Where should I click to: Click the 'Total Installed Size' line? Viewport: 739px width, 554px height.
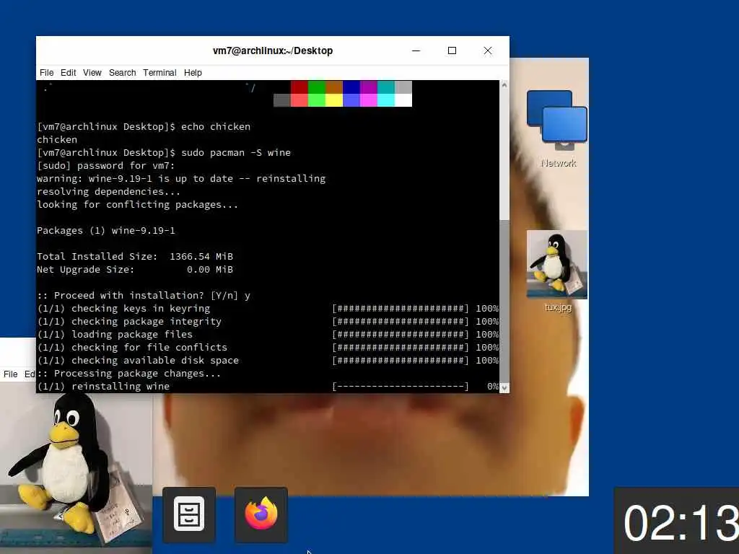[x=135, y=256]
